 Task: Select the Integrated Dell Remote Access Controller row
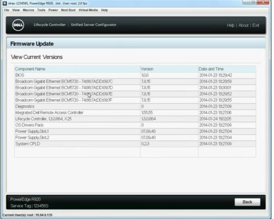pyautogui.click(x=135, y=113)
